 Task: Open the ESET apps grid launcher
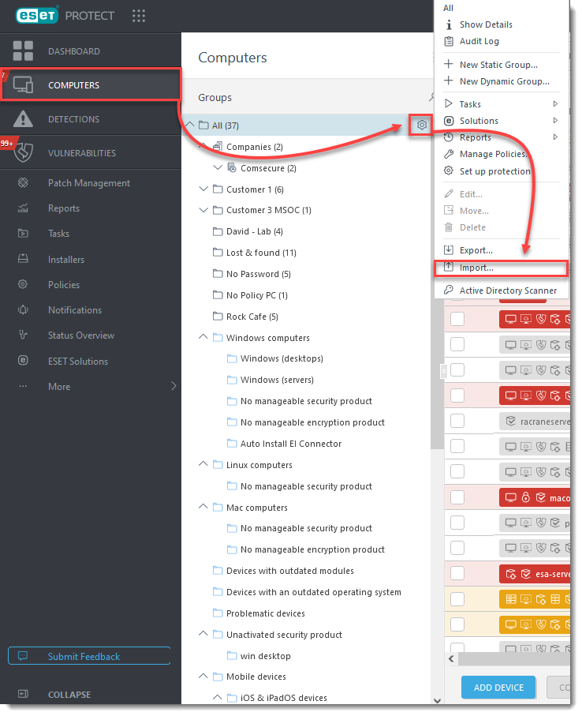(139, 16)
